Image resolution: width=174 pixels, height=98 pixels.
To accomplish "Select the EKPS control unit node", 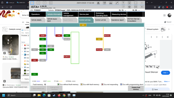I will pyautogui.click(x=107, y=50).
